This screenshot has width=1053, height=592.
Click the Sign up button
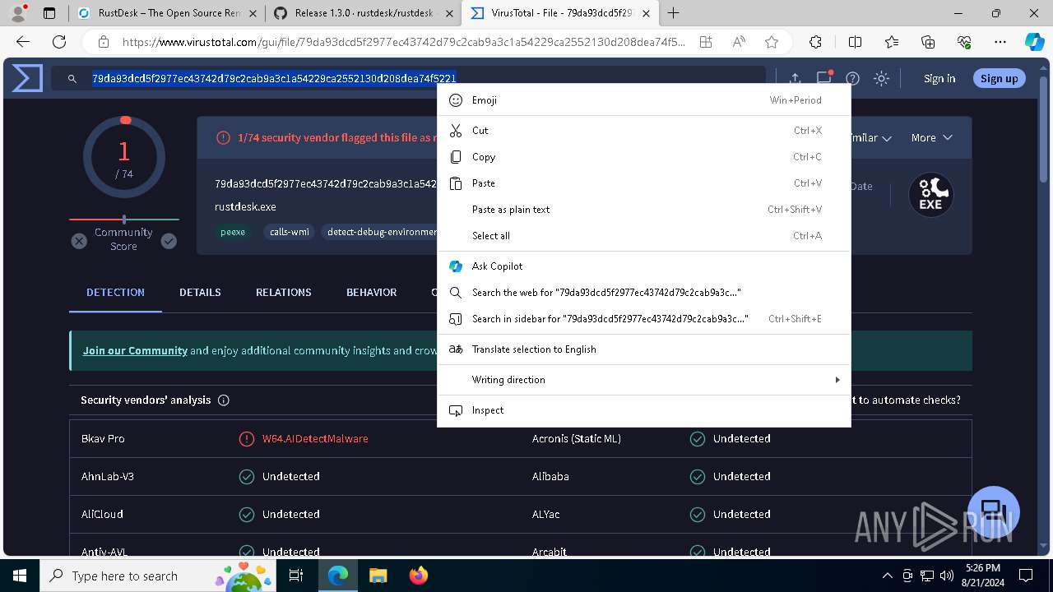click(x=999, y=78)
